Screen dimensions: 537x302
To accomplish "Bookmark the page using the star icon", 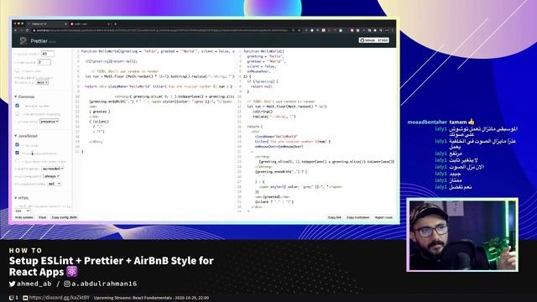I will point(299,30).
